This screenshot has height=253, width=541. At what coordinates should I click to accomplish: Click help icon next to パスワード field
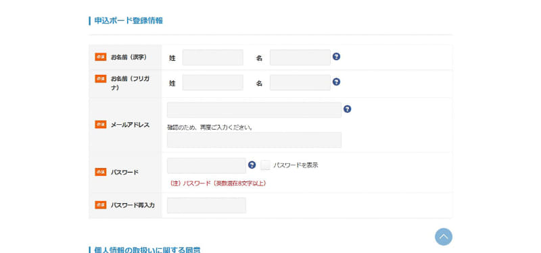pos(252,165)
